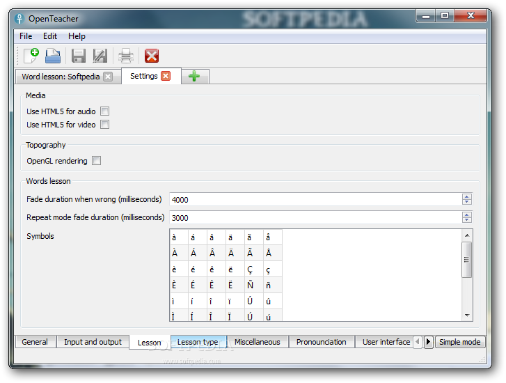Open the Edit menu
The image size is (506, 383).
(x=50, y=36)
